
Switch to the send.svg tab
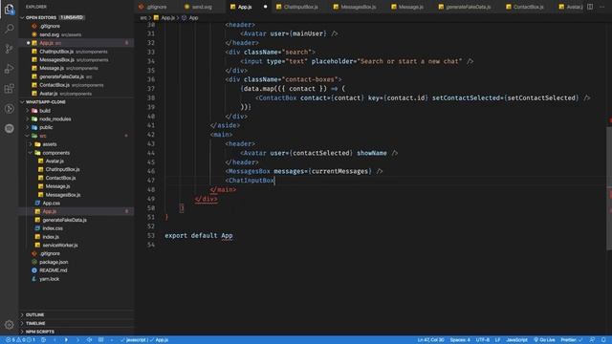[x=202, y=7]
